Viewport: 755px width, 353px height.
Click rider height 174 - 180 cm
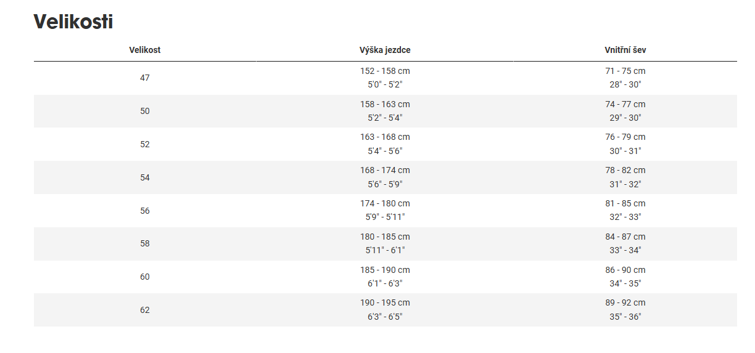[x=385, y=204]
